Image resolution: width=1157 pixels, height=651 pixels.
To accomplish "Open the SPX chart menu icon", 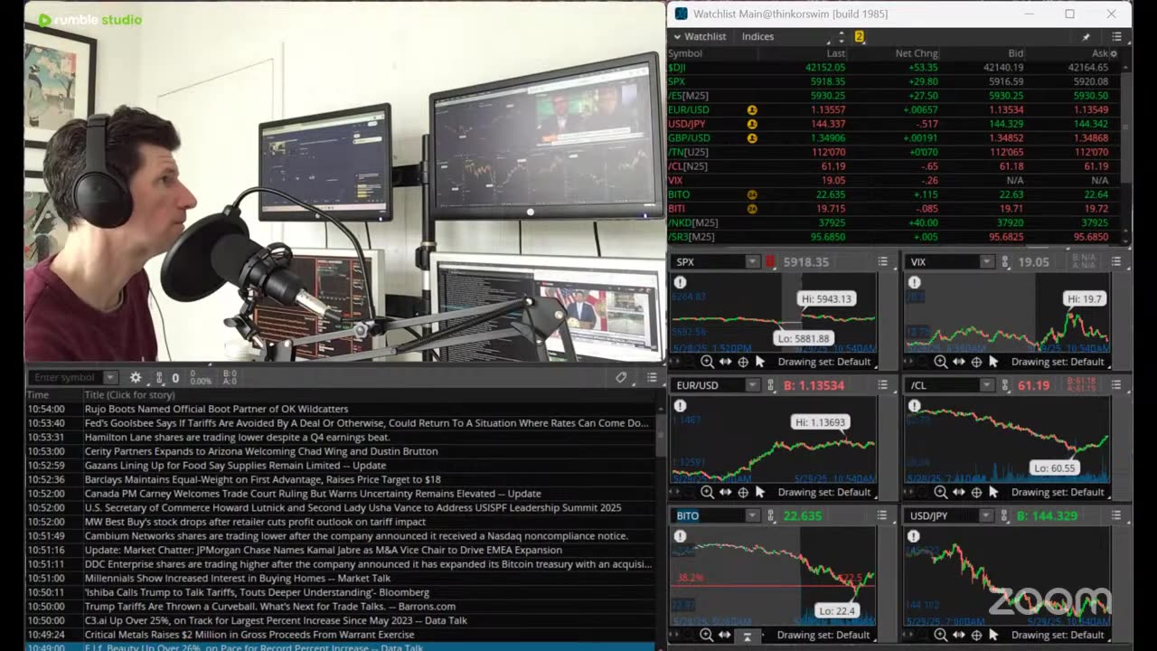I will pos(883,262).
